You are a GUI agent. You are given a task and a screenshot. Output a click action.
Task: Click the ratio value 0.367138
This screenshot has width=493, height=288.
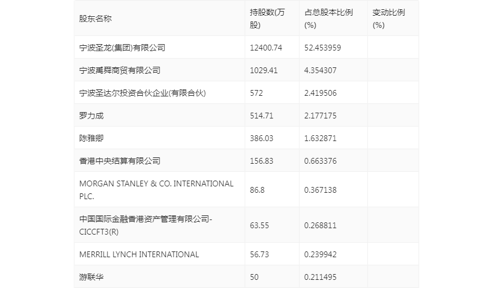click(x=320, y=190)
